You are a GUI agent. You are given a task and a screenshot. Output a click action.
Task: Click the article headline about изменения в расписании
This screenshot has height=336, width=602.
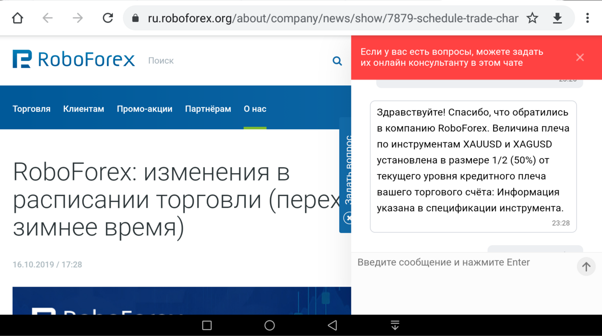click(177, 200)
